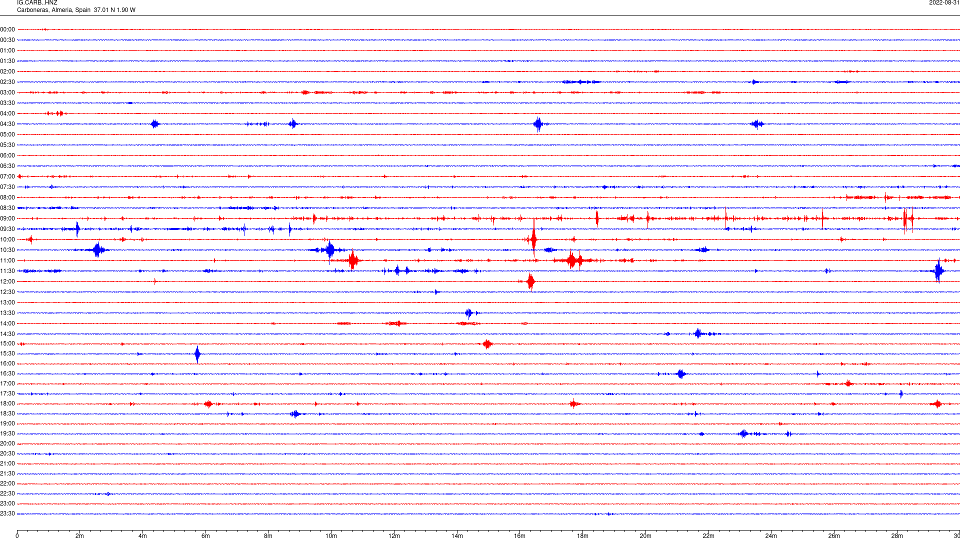Screen dimensions: 960x540
Task: Click the 24m mark on the time axis
Action: point(771,536)
